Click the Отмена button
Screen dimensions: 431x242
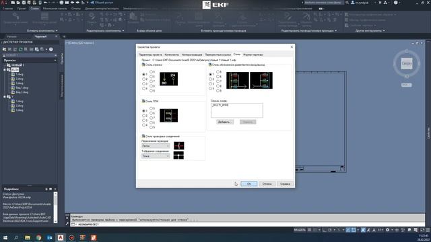[267, 184]
